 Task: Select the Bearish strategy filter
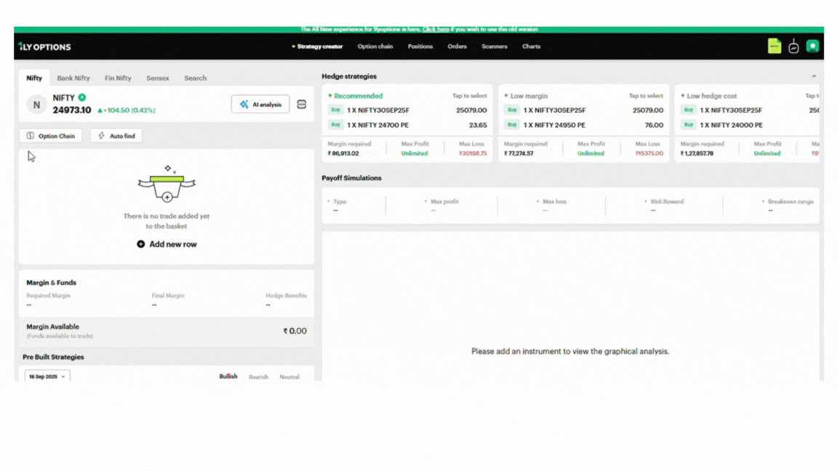click(258, 377)
